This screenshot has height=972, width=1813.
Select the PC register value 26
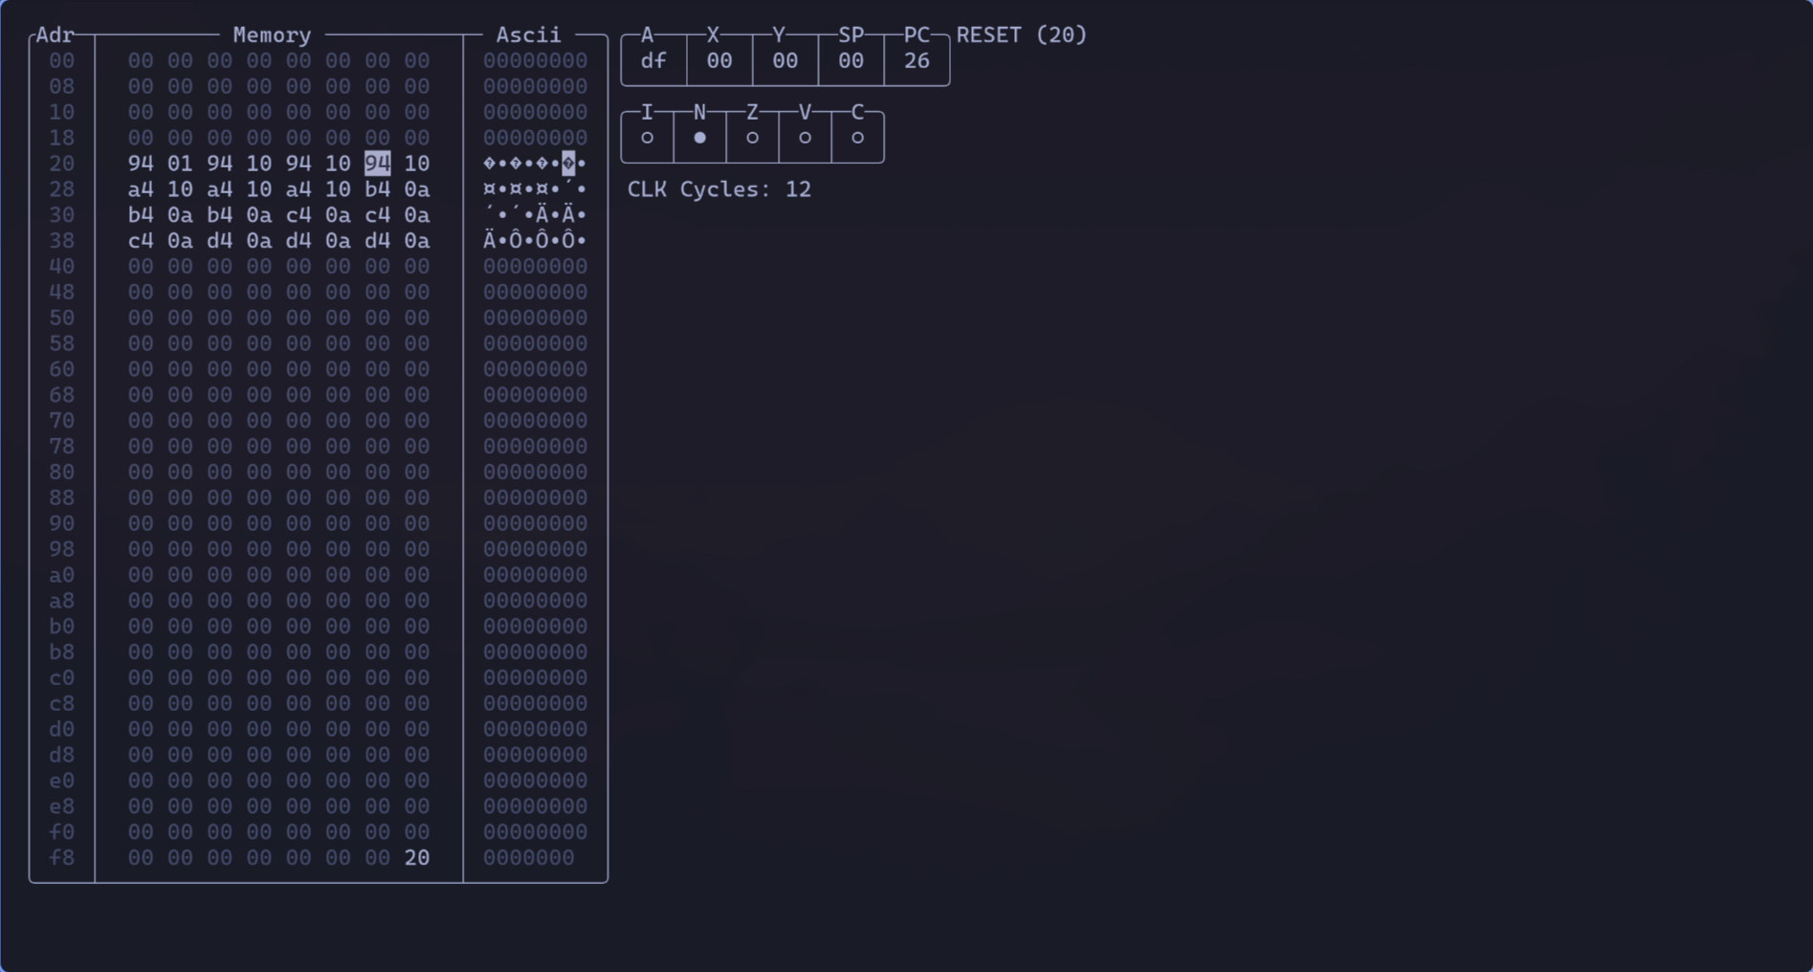pos(917,61)
